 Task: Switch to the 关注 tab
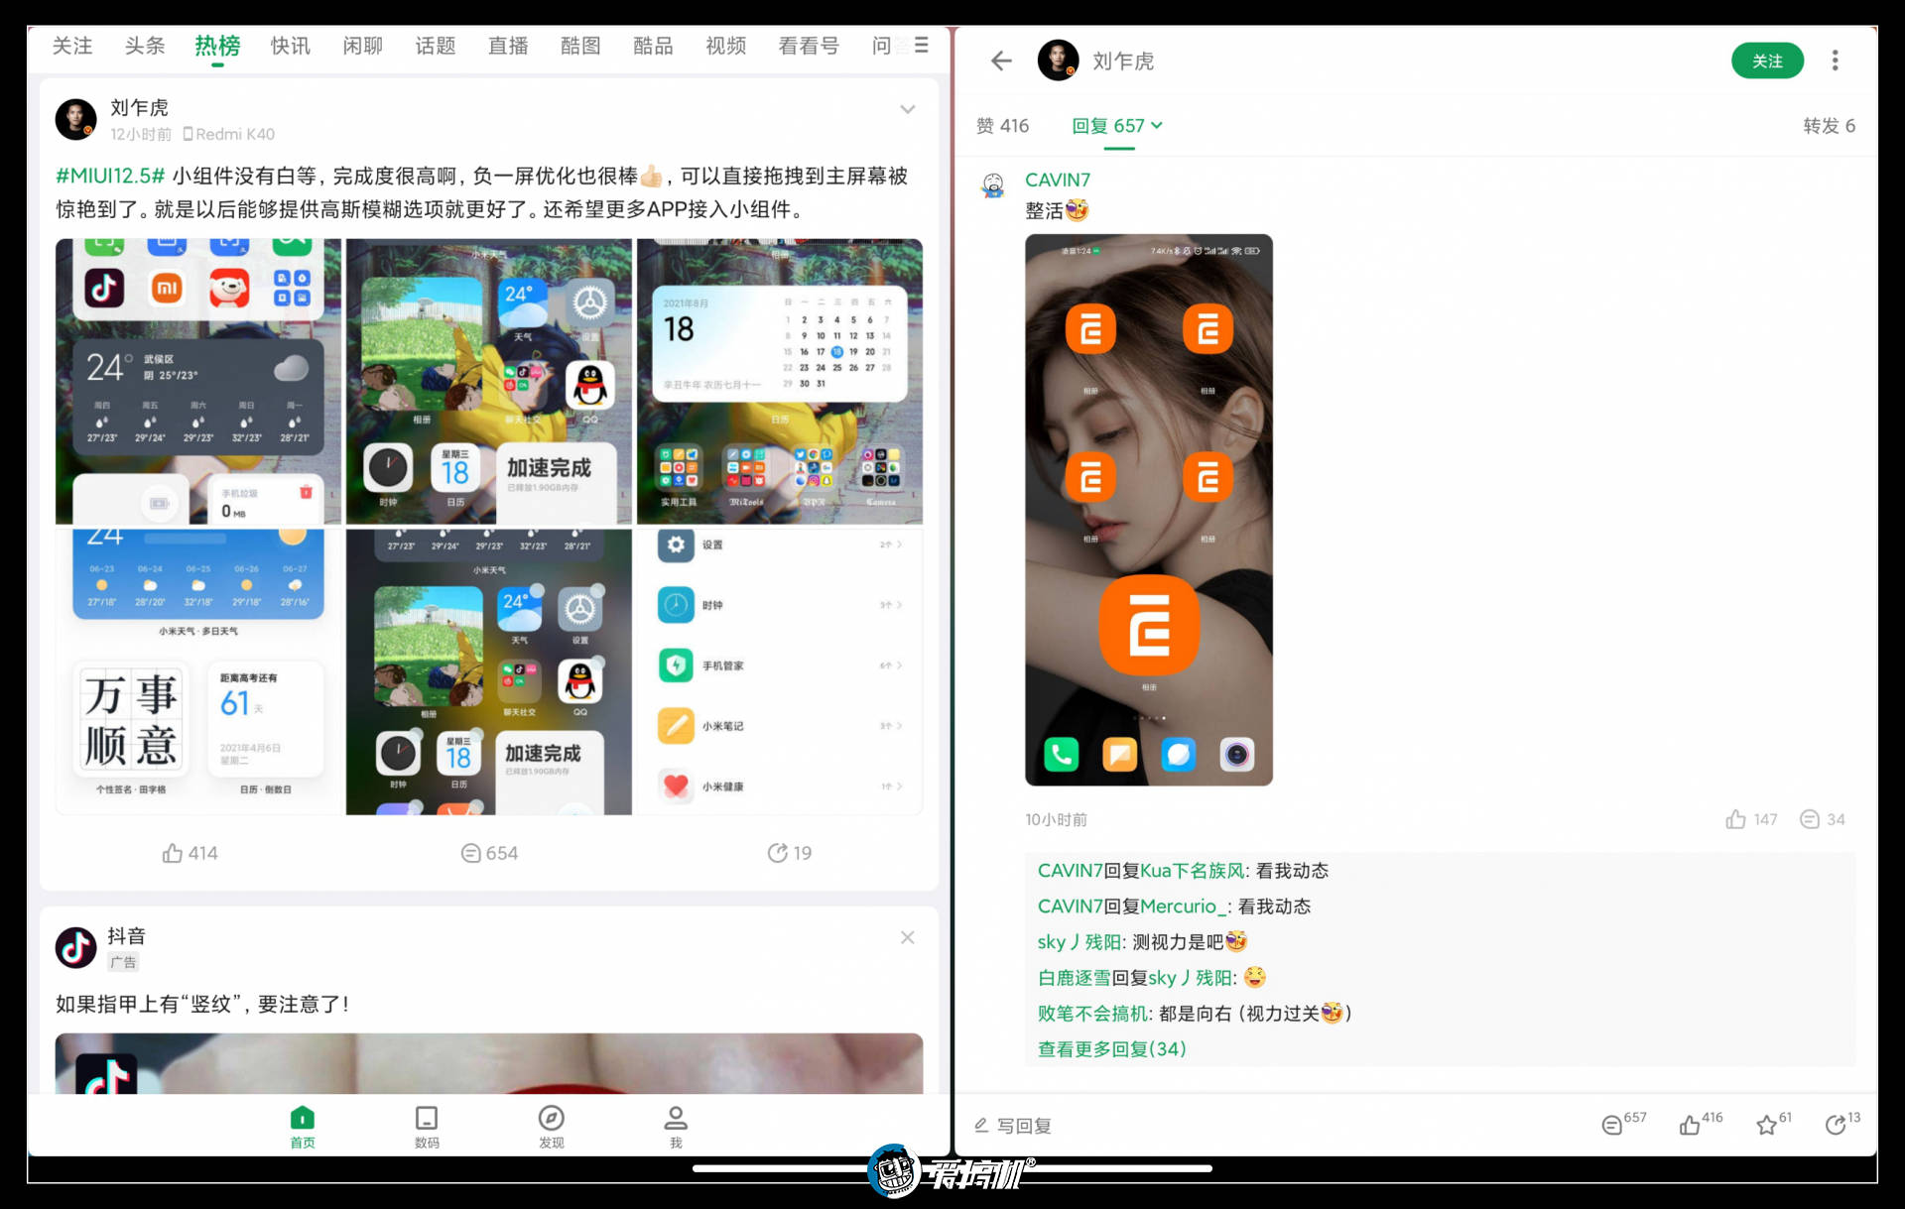[72, 46]
